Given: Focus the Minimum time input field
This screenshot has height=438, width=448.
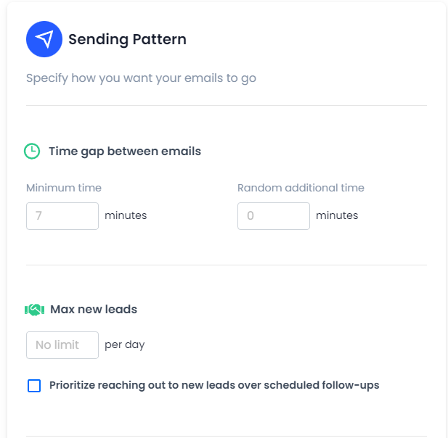Looking at the screenshot, I should click(62, 216).
